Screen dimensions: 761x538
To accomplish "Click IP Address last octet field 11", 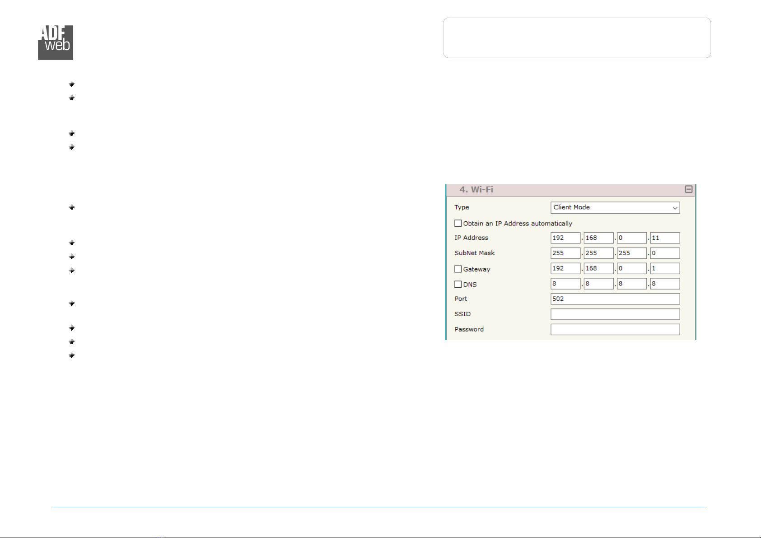I will click(x=665, y=238).
